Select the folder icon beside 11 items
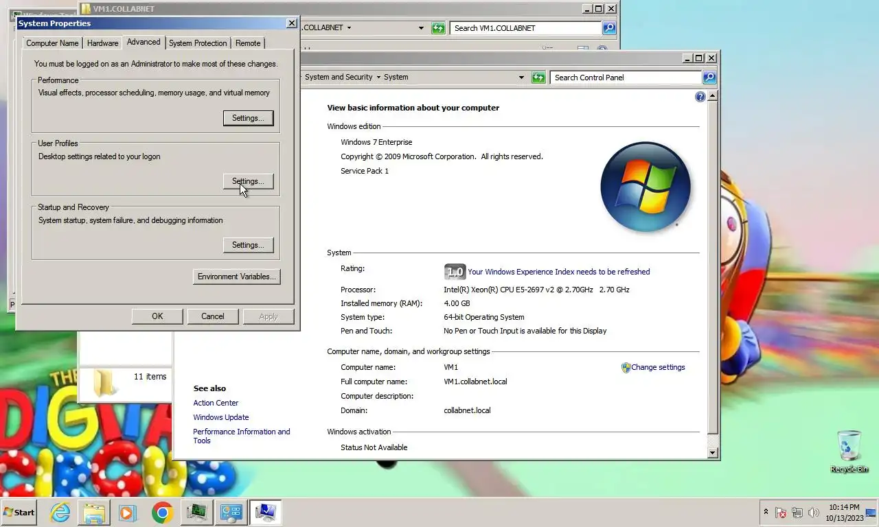Screen dimensions: 879x527 (104, 383)
